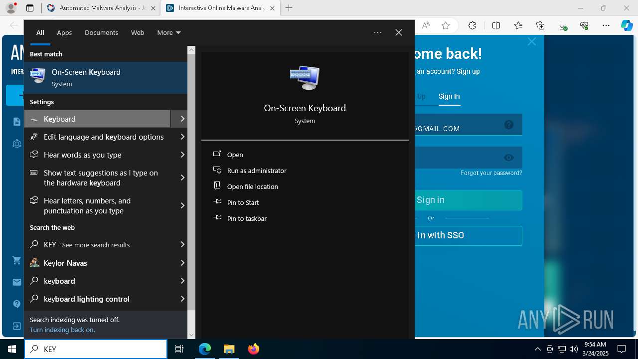Open Copilot sidebar icon
This screenshot has width=638, height=359.
pos(627,25)
